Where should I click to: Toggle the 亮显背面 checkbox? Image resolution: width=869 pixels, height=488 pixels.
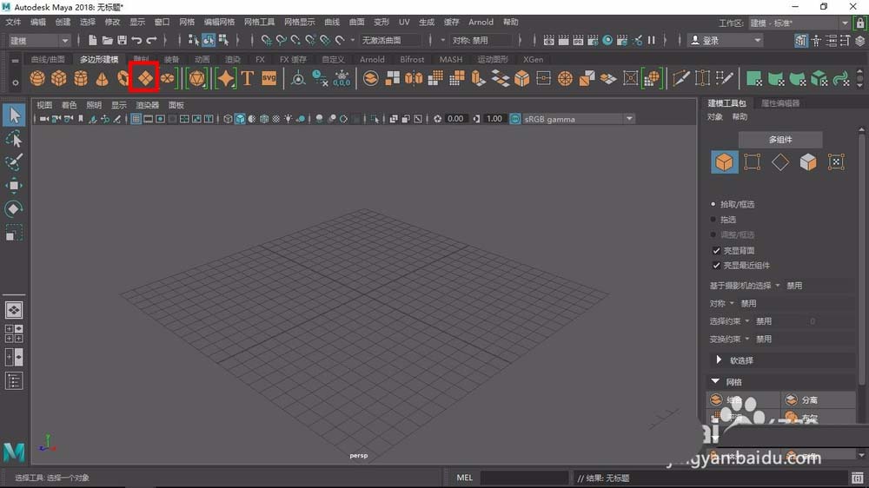coord(716,250)
